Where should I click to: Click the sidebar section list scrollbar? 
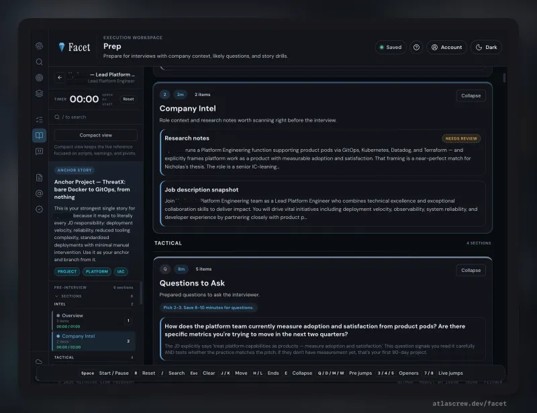click(x=140, y=294)
